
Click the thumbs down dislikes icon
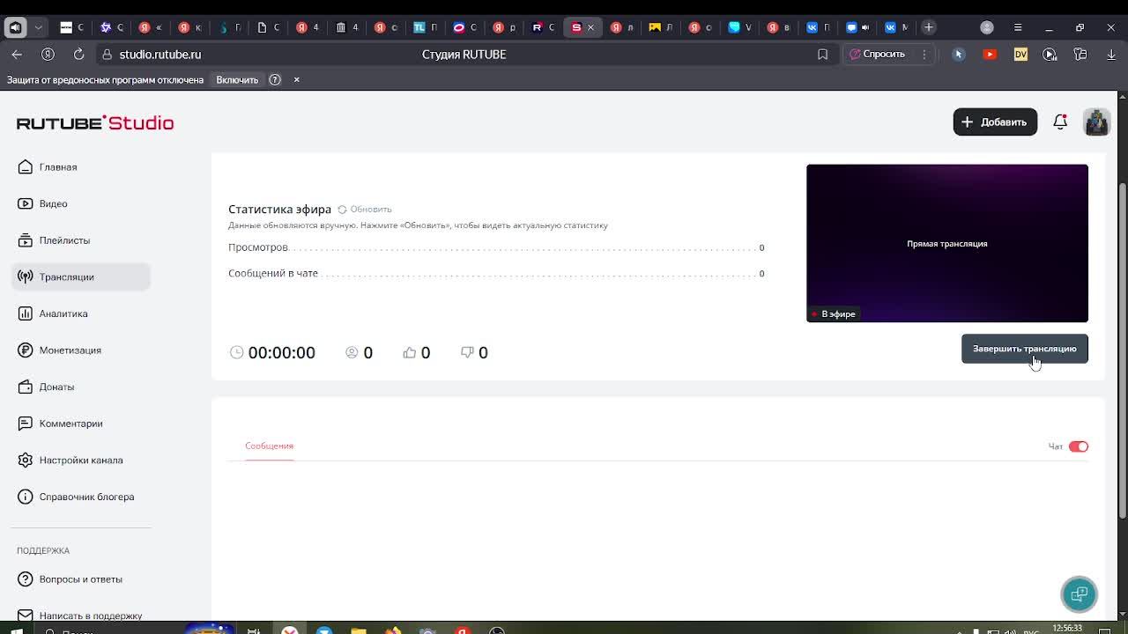click(467, 352)
